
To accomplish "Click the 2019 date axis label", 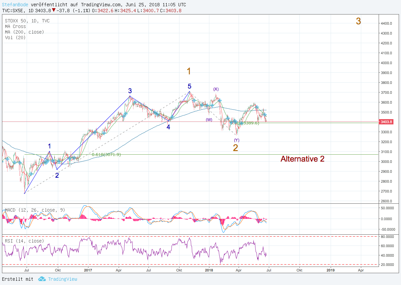I will (331, 270).
